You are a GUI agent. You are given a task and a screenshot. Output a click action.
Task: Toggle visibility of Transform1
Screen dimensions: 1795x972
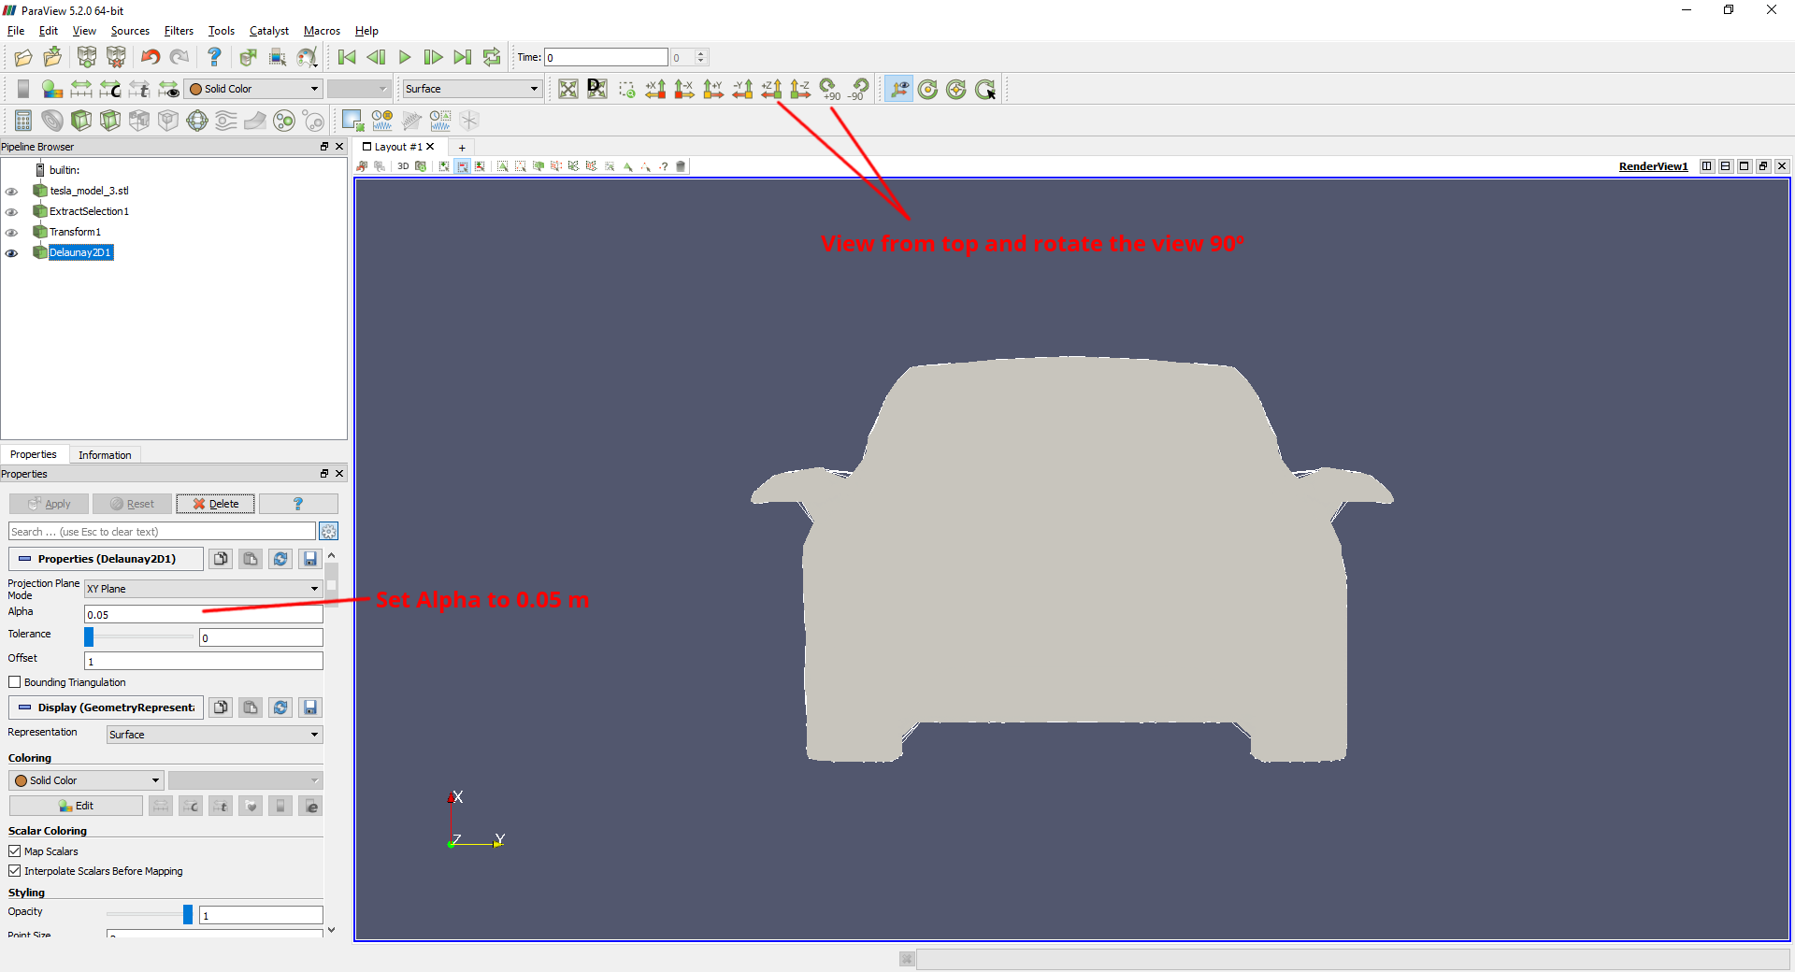click(11, 233)
